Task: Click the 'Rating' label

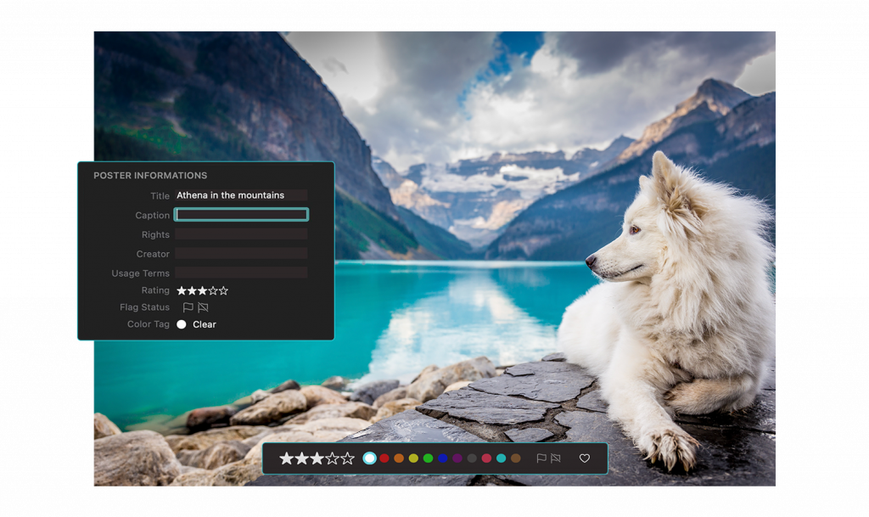Action: [x=155, y=290]
